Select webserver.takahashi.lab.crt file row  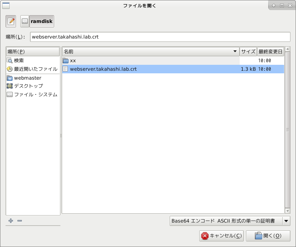click(x=173, y=69)
